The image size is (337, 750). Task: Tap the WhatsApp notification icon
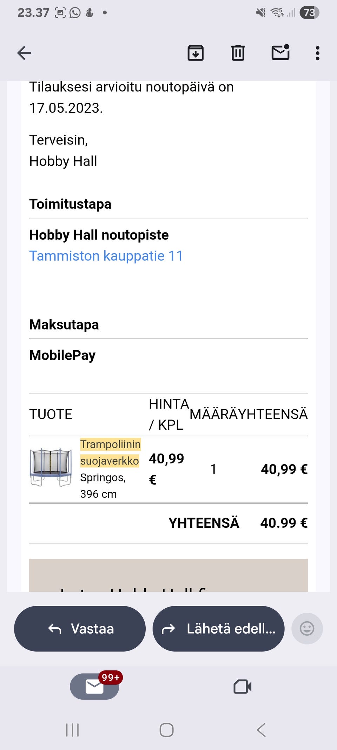tap(75, 13)
